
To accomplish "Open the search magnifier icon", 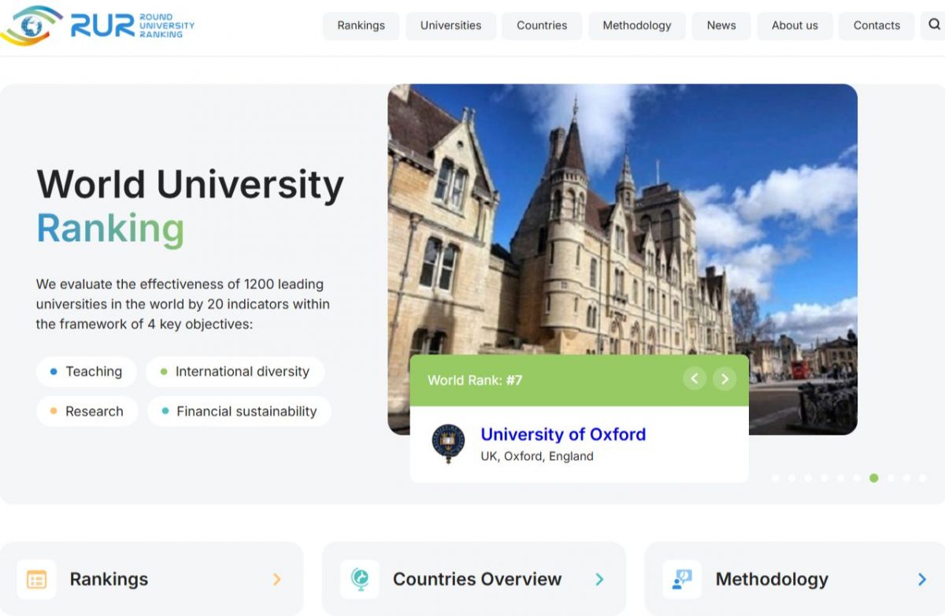I will click(x=934, y=25).
